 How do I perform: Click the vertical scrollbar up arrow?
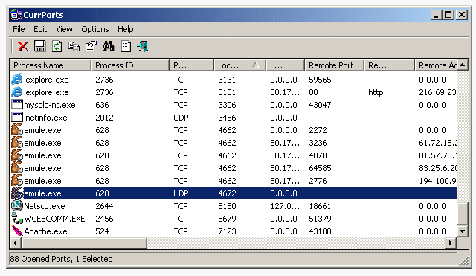tap(463, 65)
